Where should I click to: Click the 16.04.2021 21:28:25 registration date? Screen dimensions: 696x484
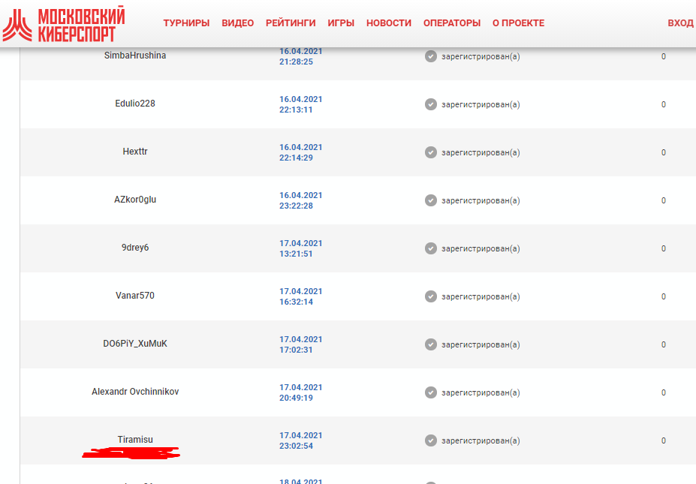point(300,56)
